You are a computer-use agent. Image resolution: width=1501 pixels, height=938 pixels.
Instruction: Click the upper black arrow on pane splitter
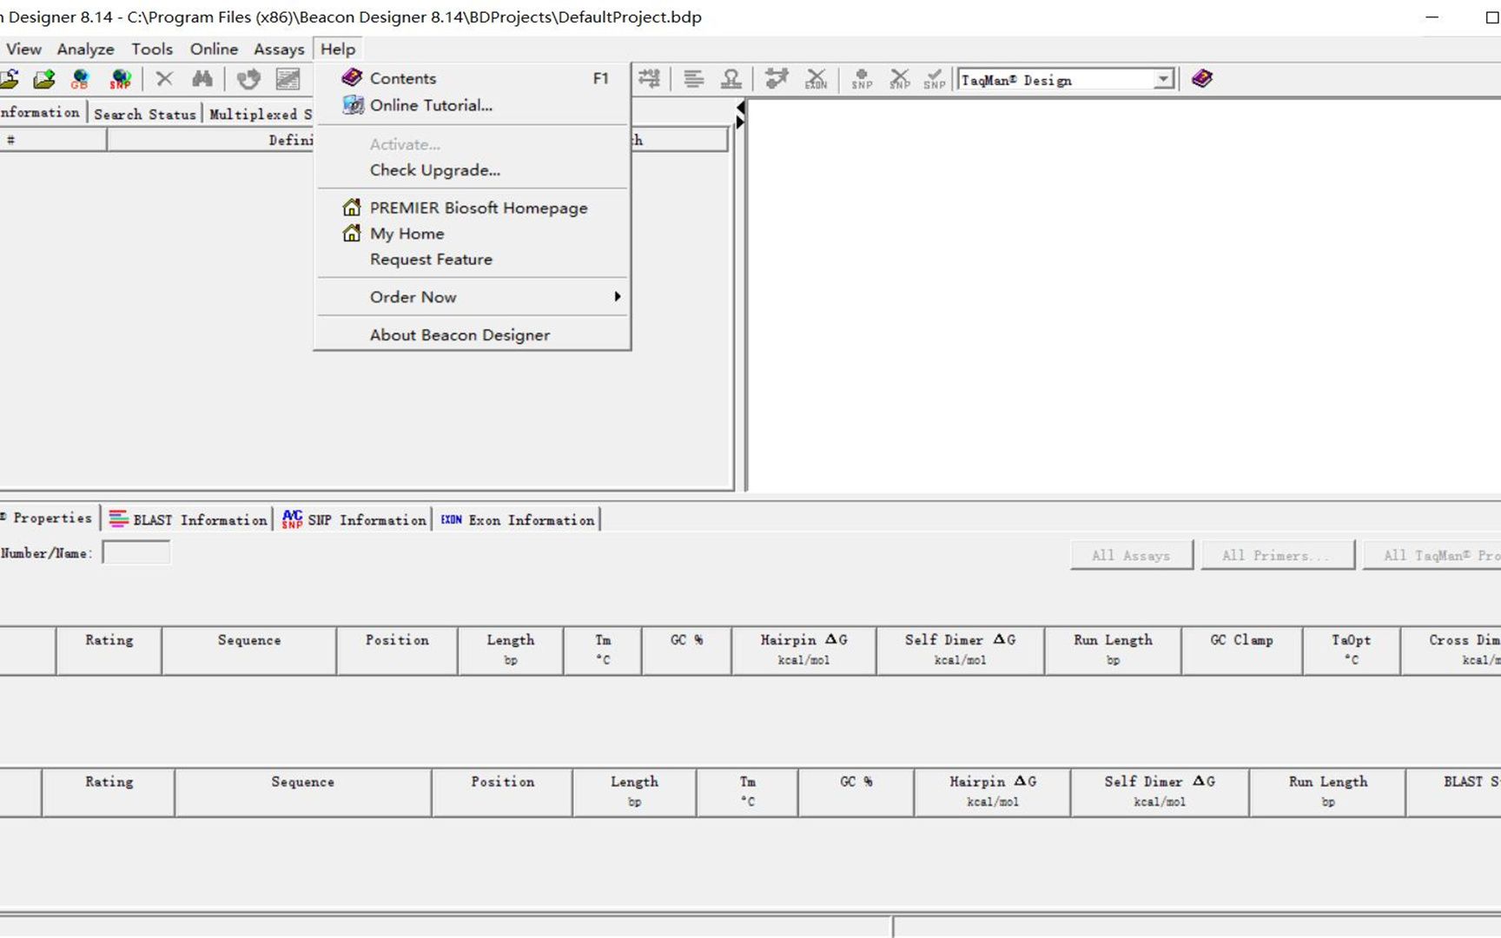740,108
